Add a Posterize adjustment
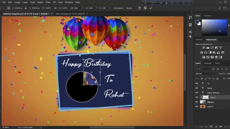This screenshot has height=129, width=230. tap(208, 57)
